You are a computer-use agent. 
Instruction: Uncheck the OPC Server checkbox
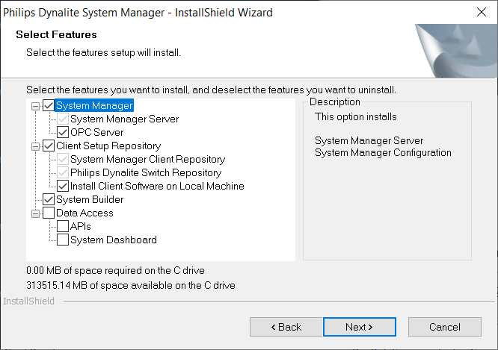tap(63, 133)
